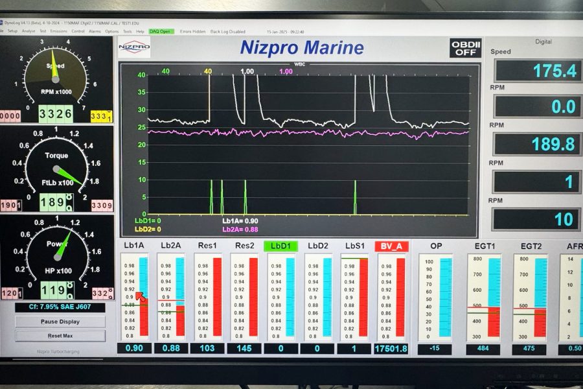This screenshot has height=389, width=583.
Task: Click the red BV_A channel header
Action: (x=391, y=246)
